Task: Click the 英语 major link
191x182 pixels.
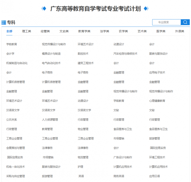Action: pyautogui.click(x=81, y=176)
